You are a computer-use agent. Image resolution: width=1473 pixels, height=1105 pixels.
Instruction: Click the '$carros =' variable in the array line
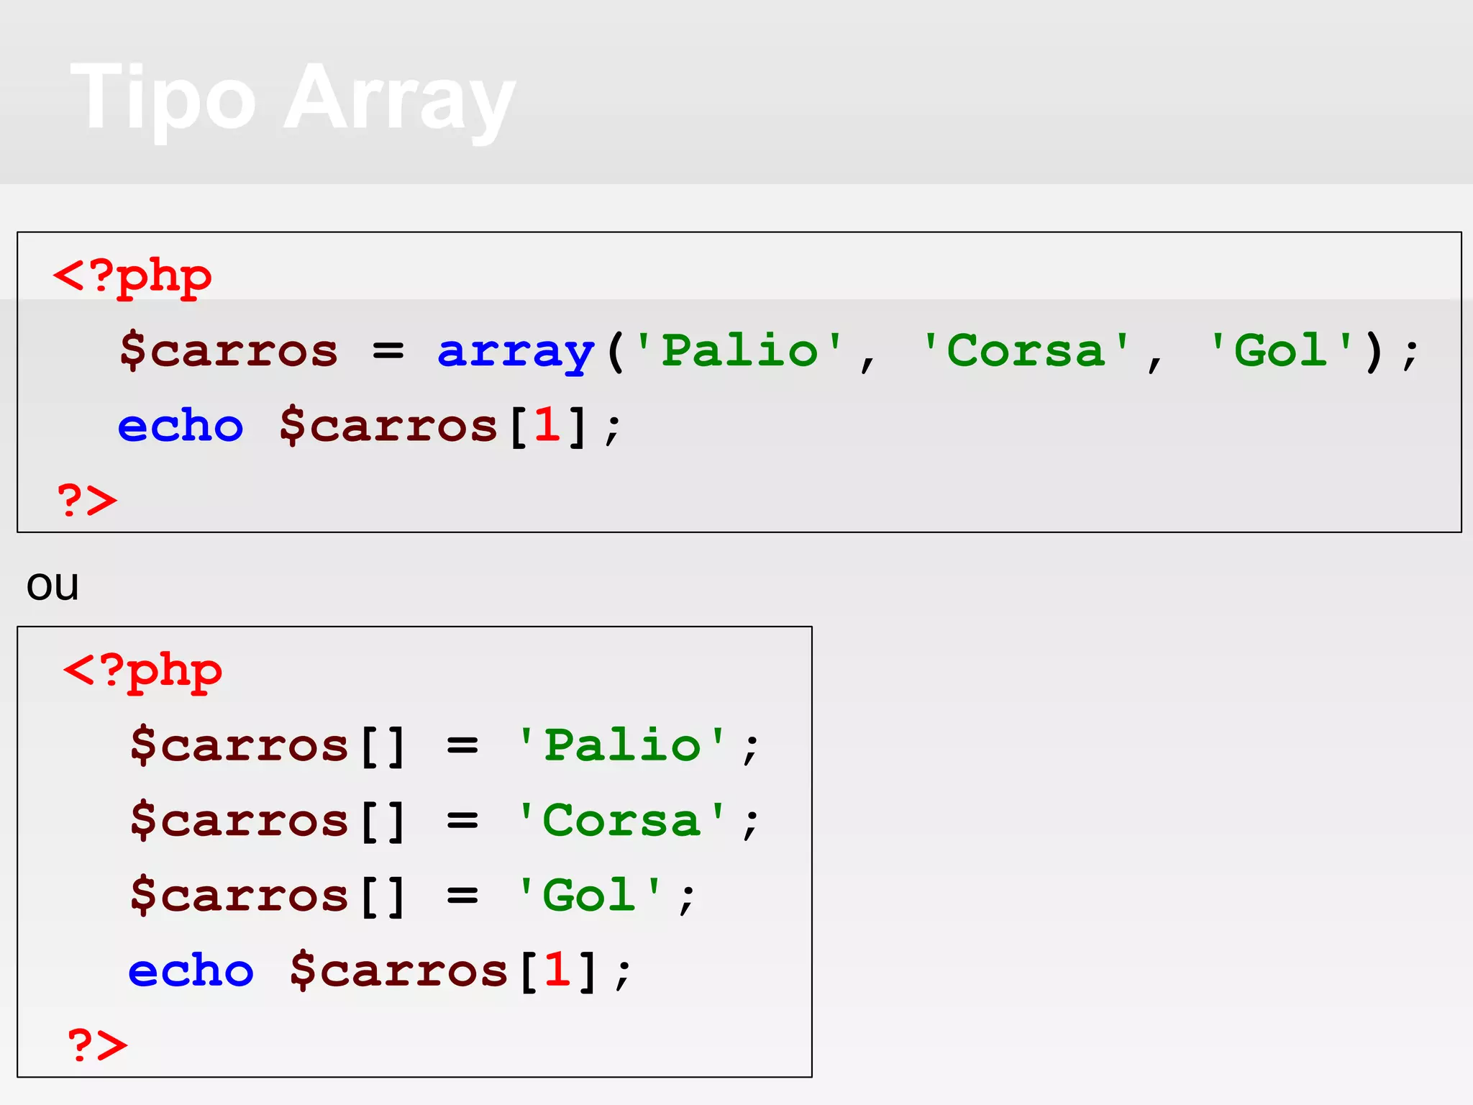263,352
